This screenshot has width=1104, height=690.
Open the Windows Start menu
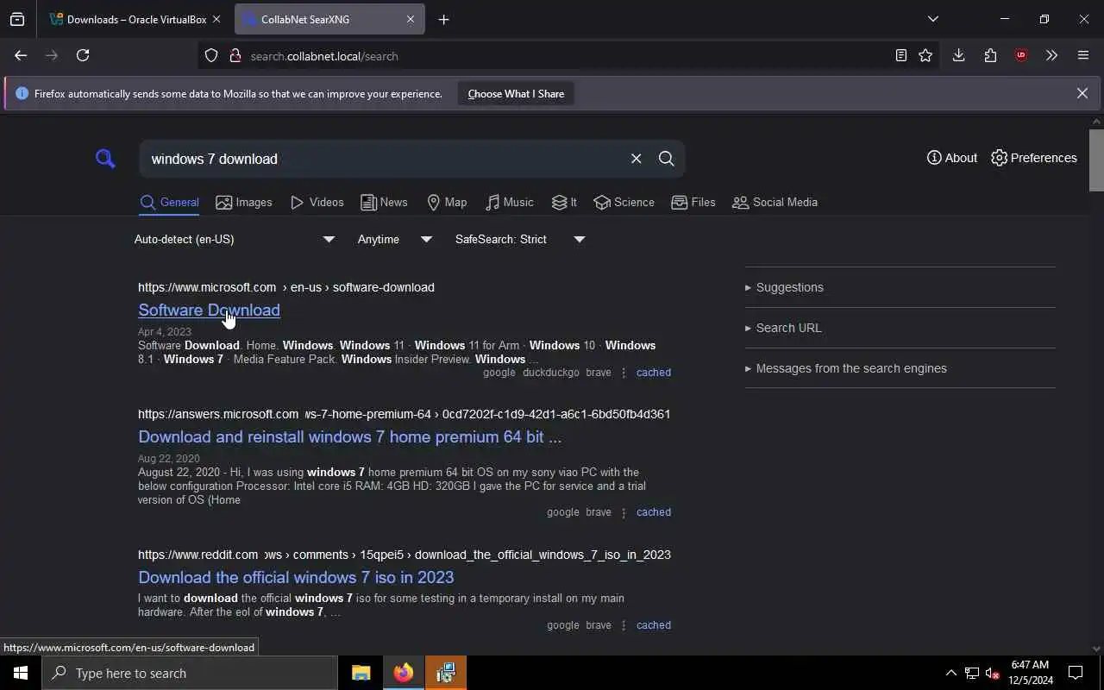[21, 673]
